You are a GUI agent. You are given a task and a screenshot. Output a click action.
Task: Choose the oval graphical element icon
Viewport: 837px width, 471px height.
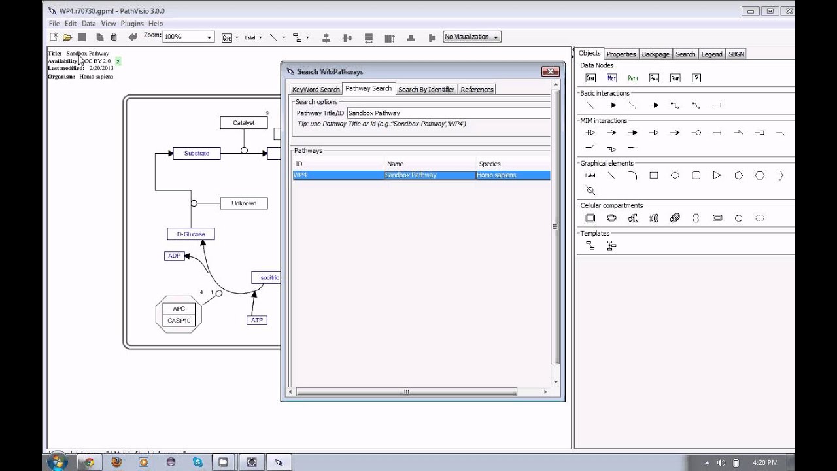click(675, 175)
